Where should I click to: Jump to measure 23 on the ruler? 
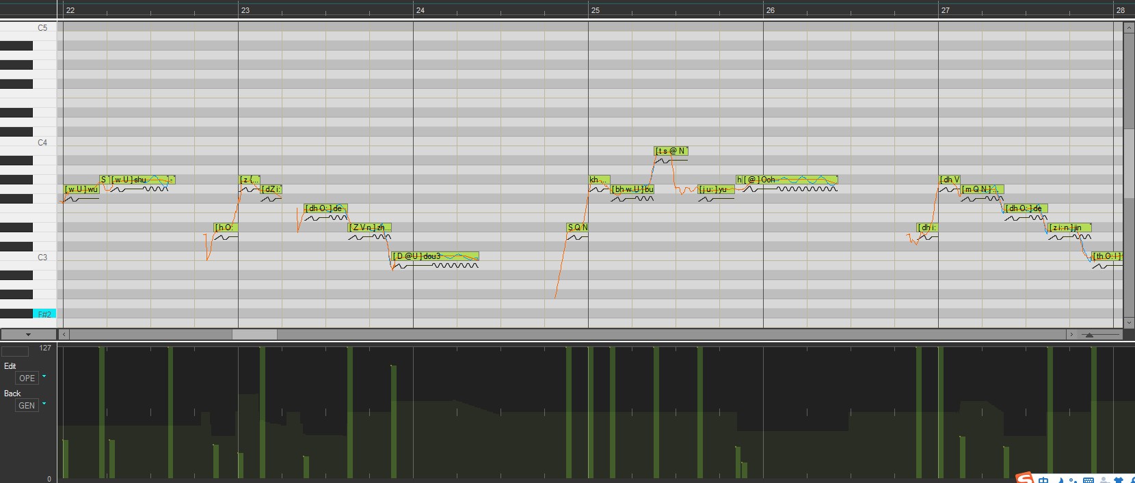(245, 10)
